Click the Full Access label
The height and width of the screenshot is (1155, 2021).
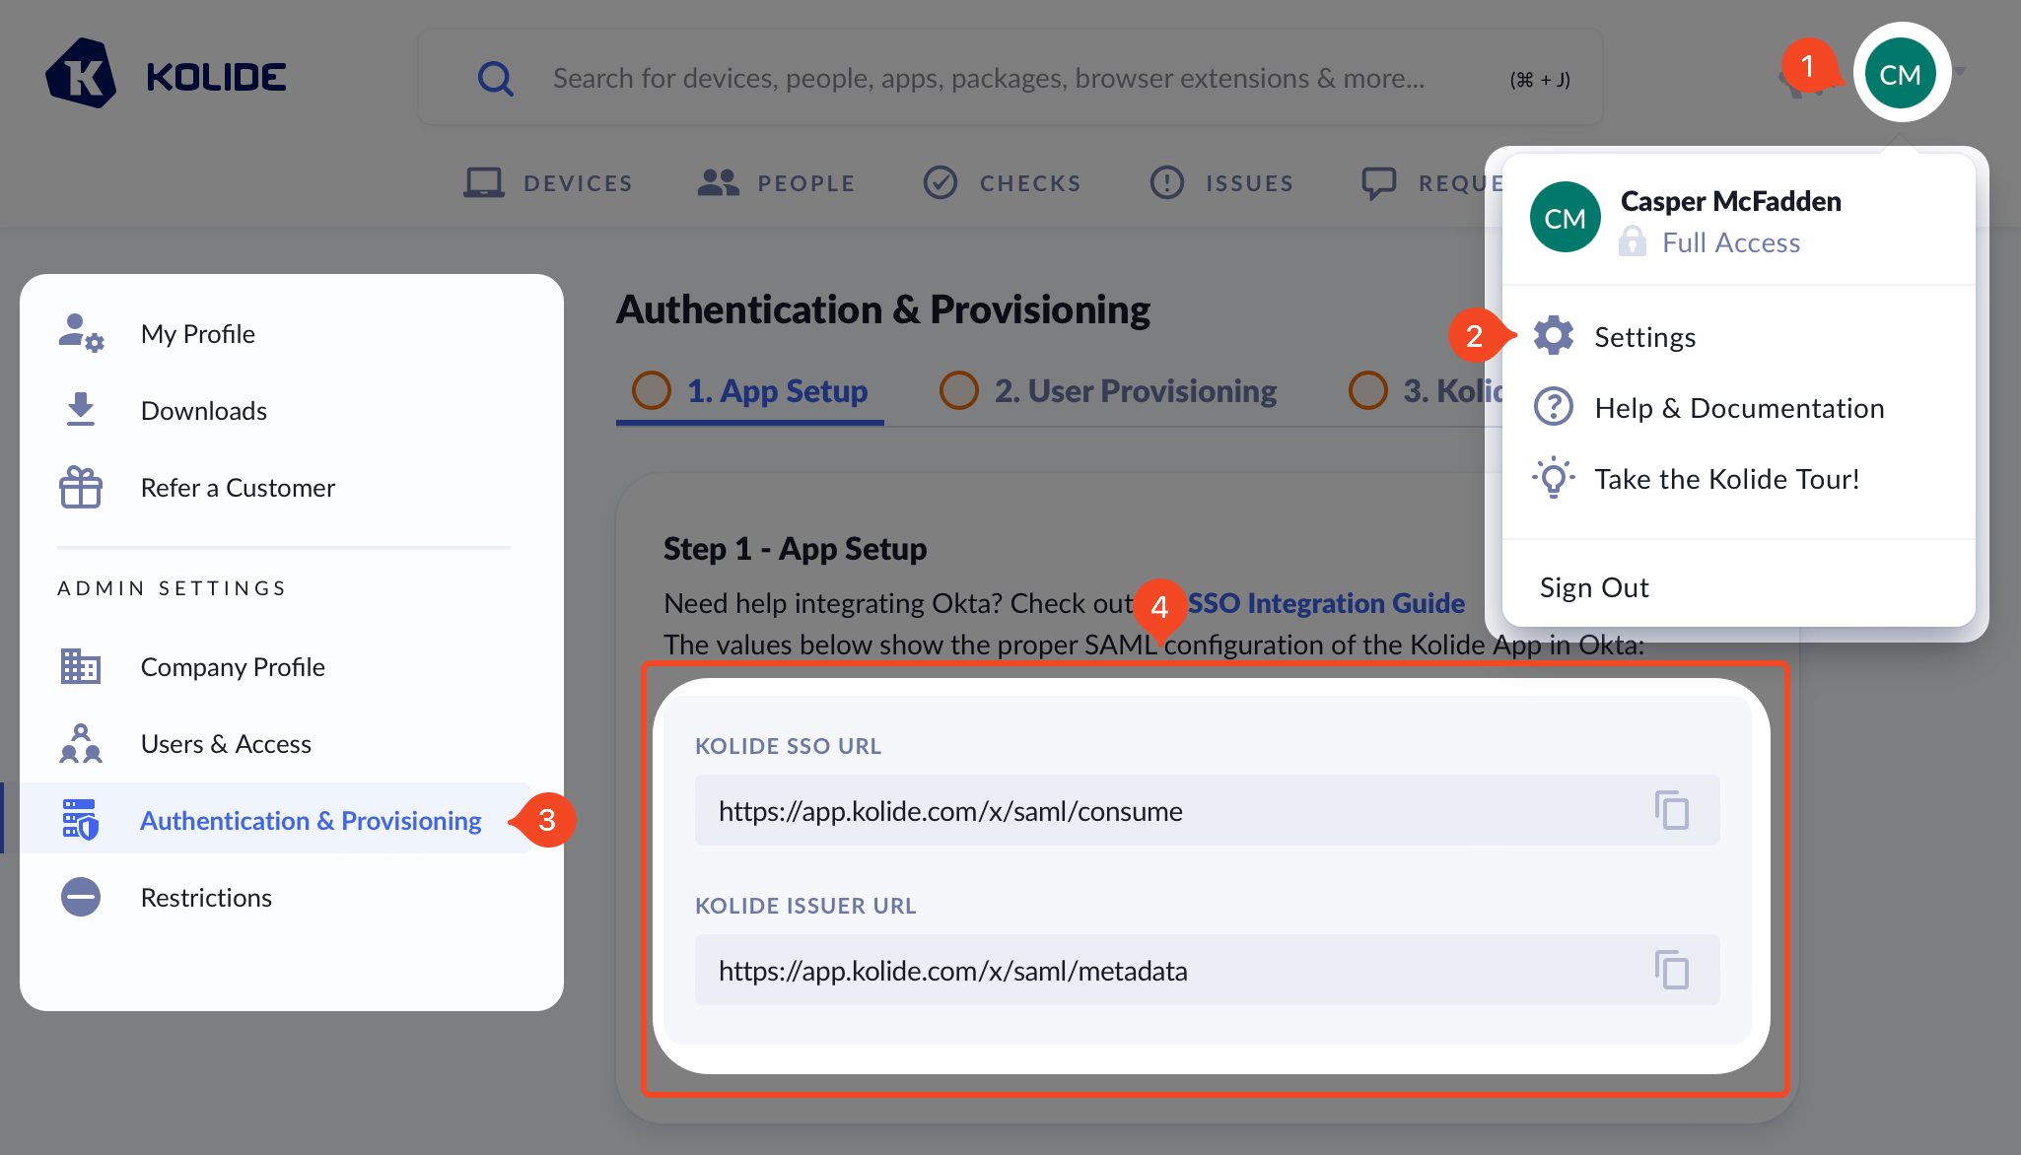1731,242
